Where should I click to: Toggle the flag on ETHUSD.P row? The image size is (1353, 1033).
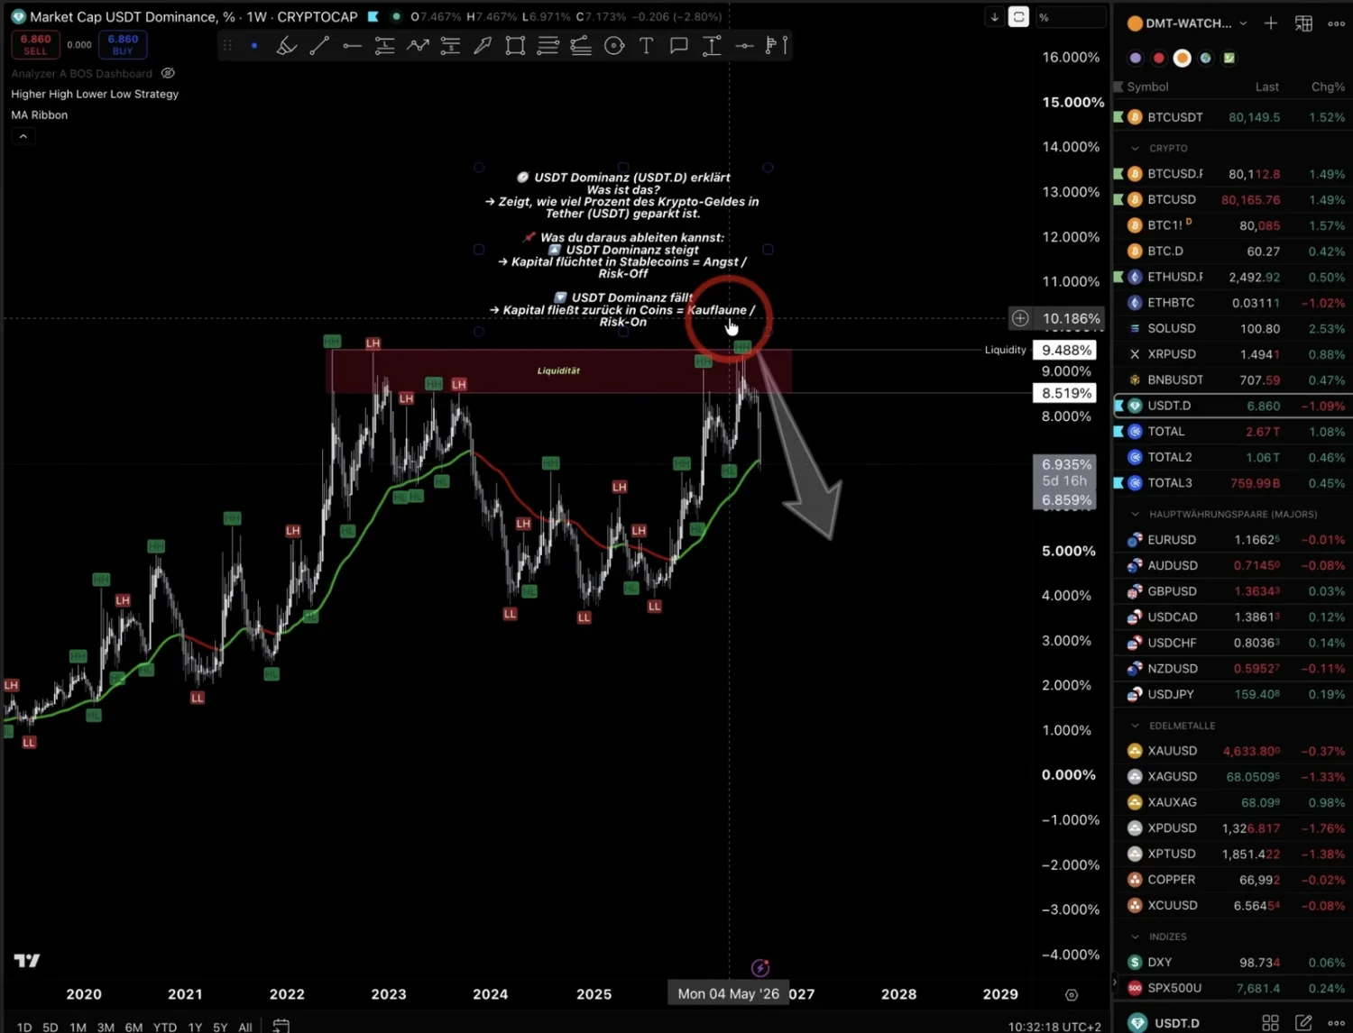pyautogui.click(x=1118, y=277)
